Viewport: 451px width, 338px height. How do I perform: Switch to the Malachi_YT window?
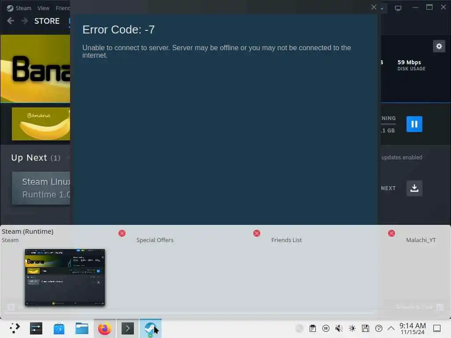(421, 240)
